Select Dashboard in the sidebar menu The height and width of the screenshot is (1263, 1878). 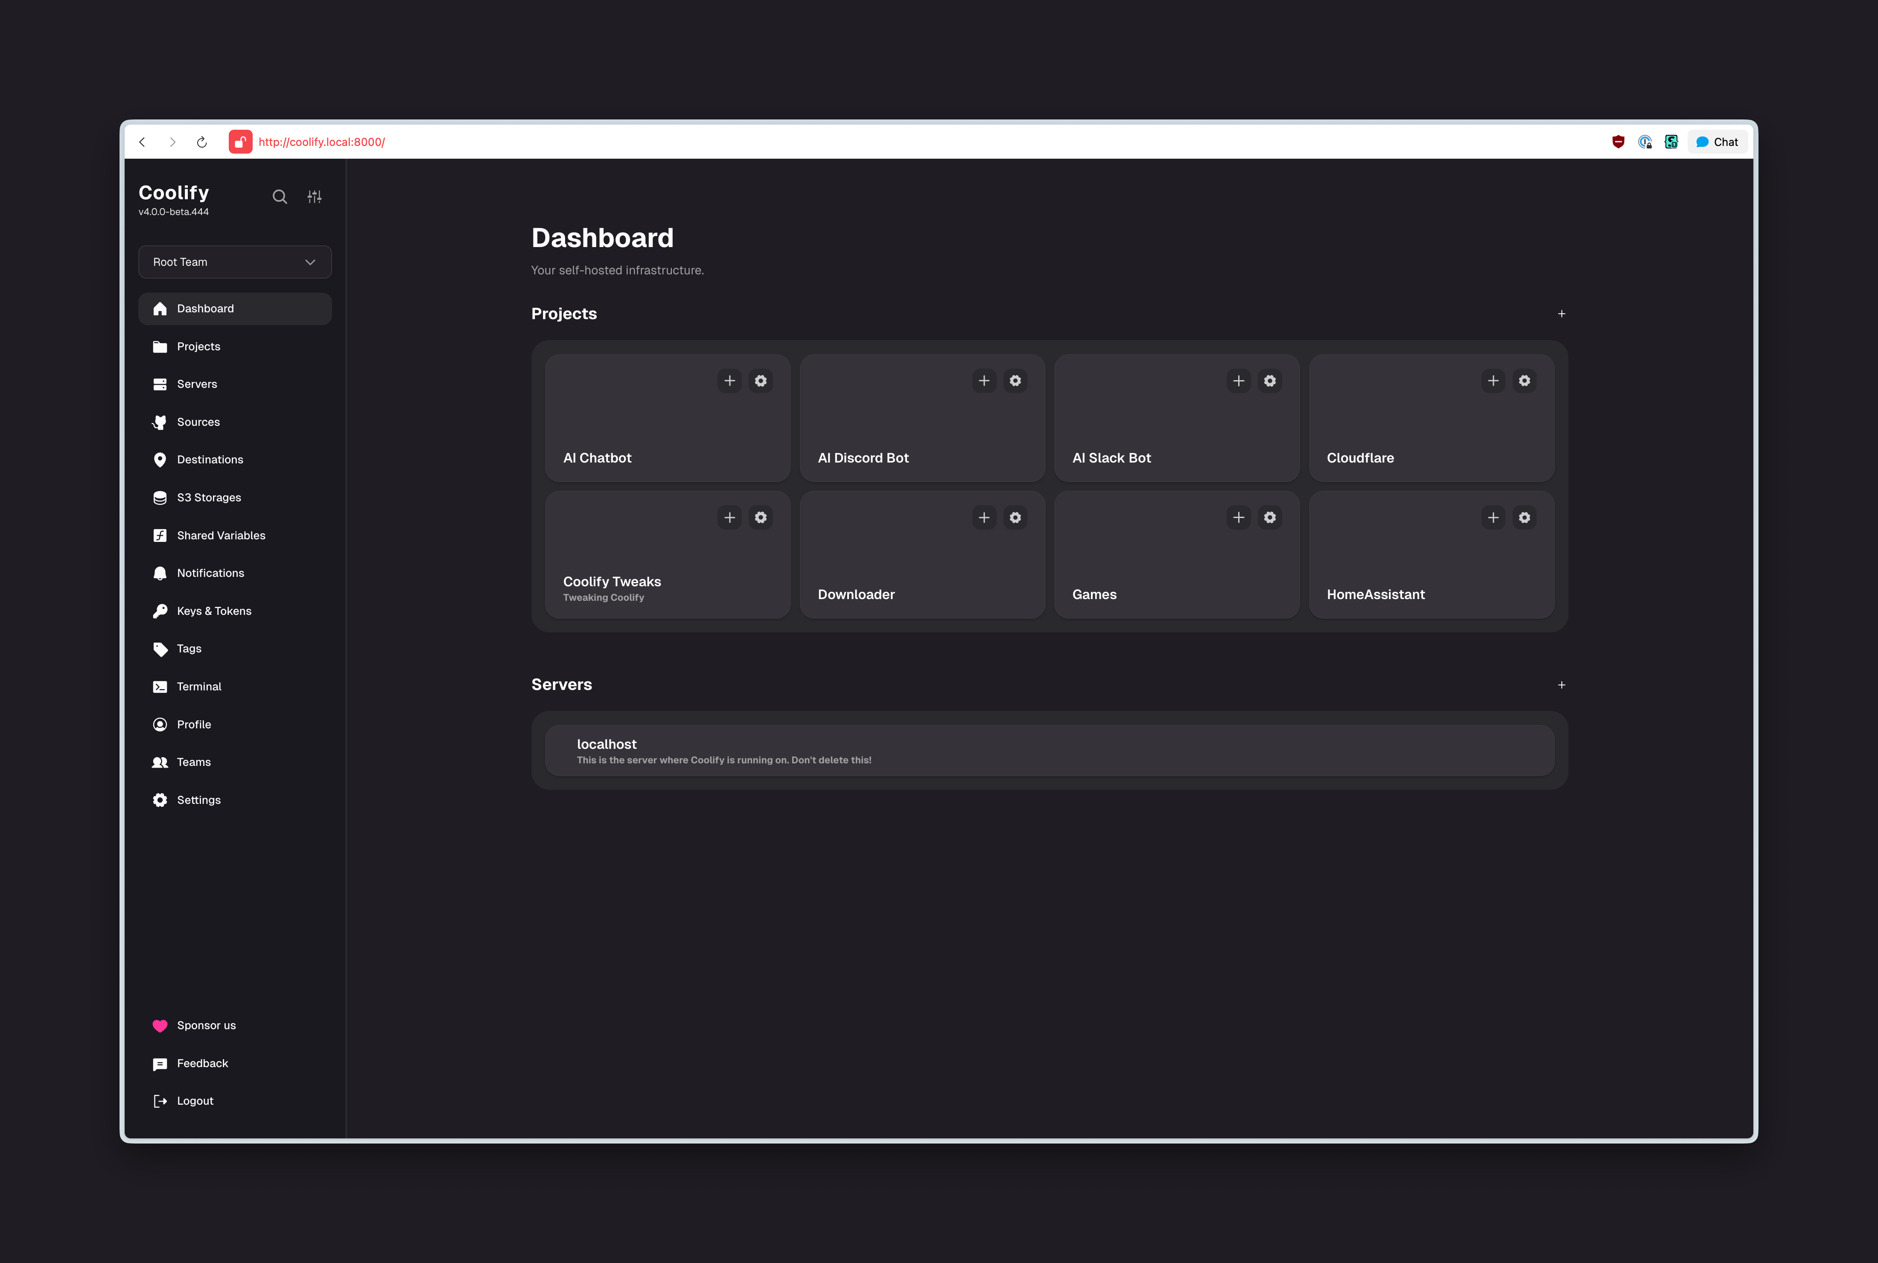[x=204, y=308]
